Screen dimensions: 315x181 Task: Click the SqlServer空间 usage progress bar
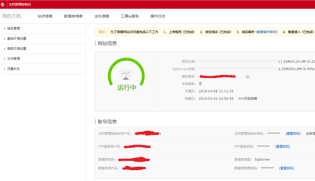point(237,69)
